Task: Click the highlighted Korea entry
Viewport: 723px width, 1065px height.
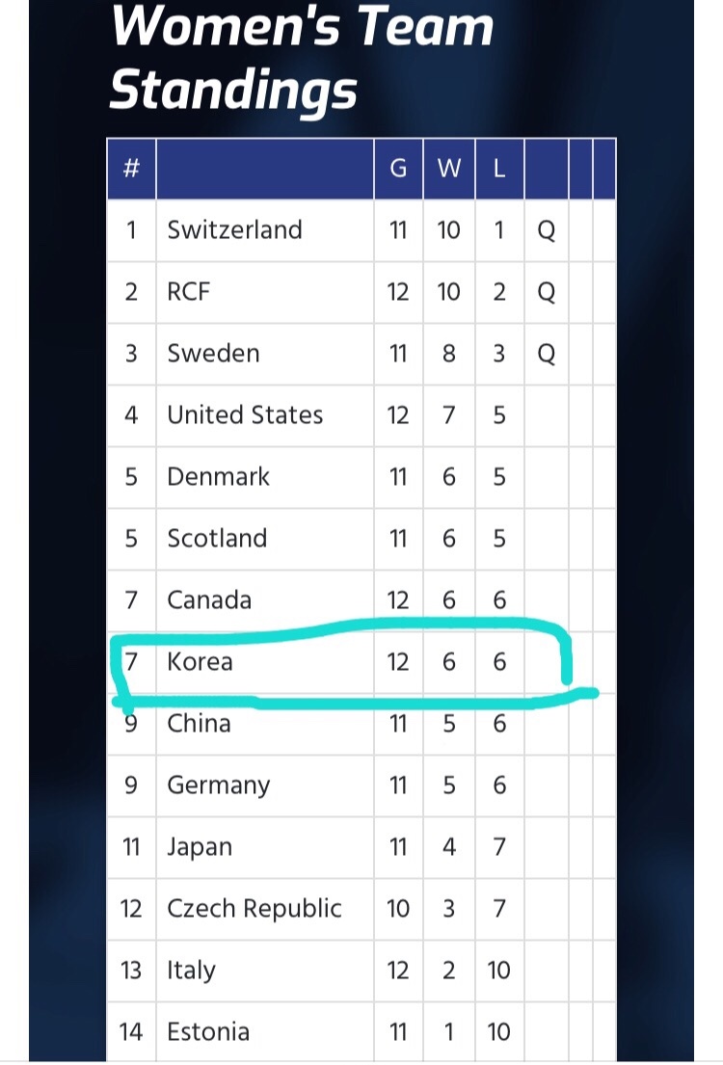Action: (x=200, y=661)
